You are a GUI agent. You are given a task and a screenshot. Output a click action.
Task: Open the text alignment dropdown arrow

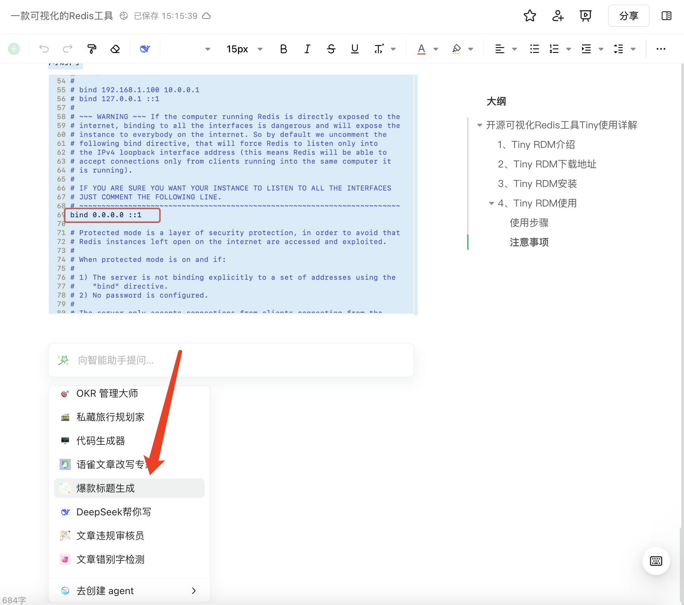pos(515,49)
